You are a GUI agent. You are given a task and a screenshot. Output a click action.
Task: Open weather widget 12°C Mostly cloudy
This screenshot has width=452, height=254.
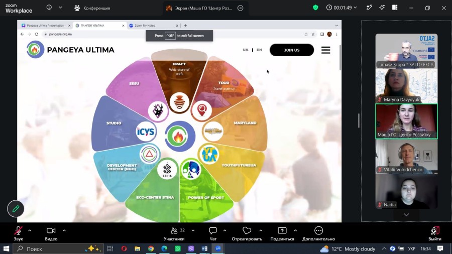pyautogui.click(x=348, y=248)
